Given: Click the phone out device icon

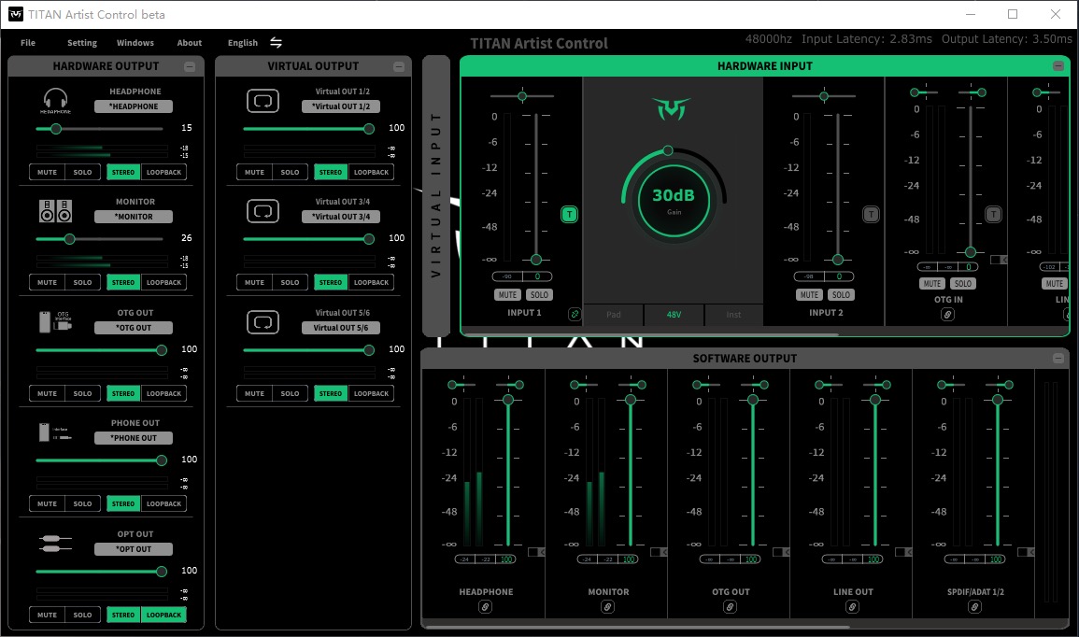Looking at the screenshot, I should click(56, 432).
